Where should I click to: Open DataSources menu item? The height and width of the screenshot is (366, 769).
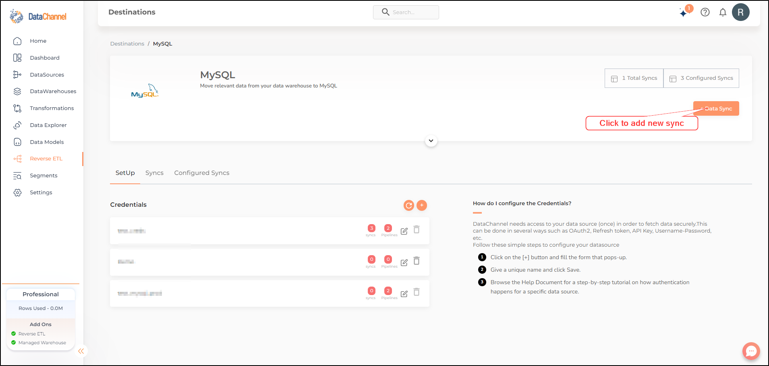tap(47, 75)
